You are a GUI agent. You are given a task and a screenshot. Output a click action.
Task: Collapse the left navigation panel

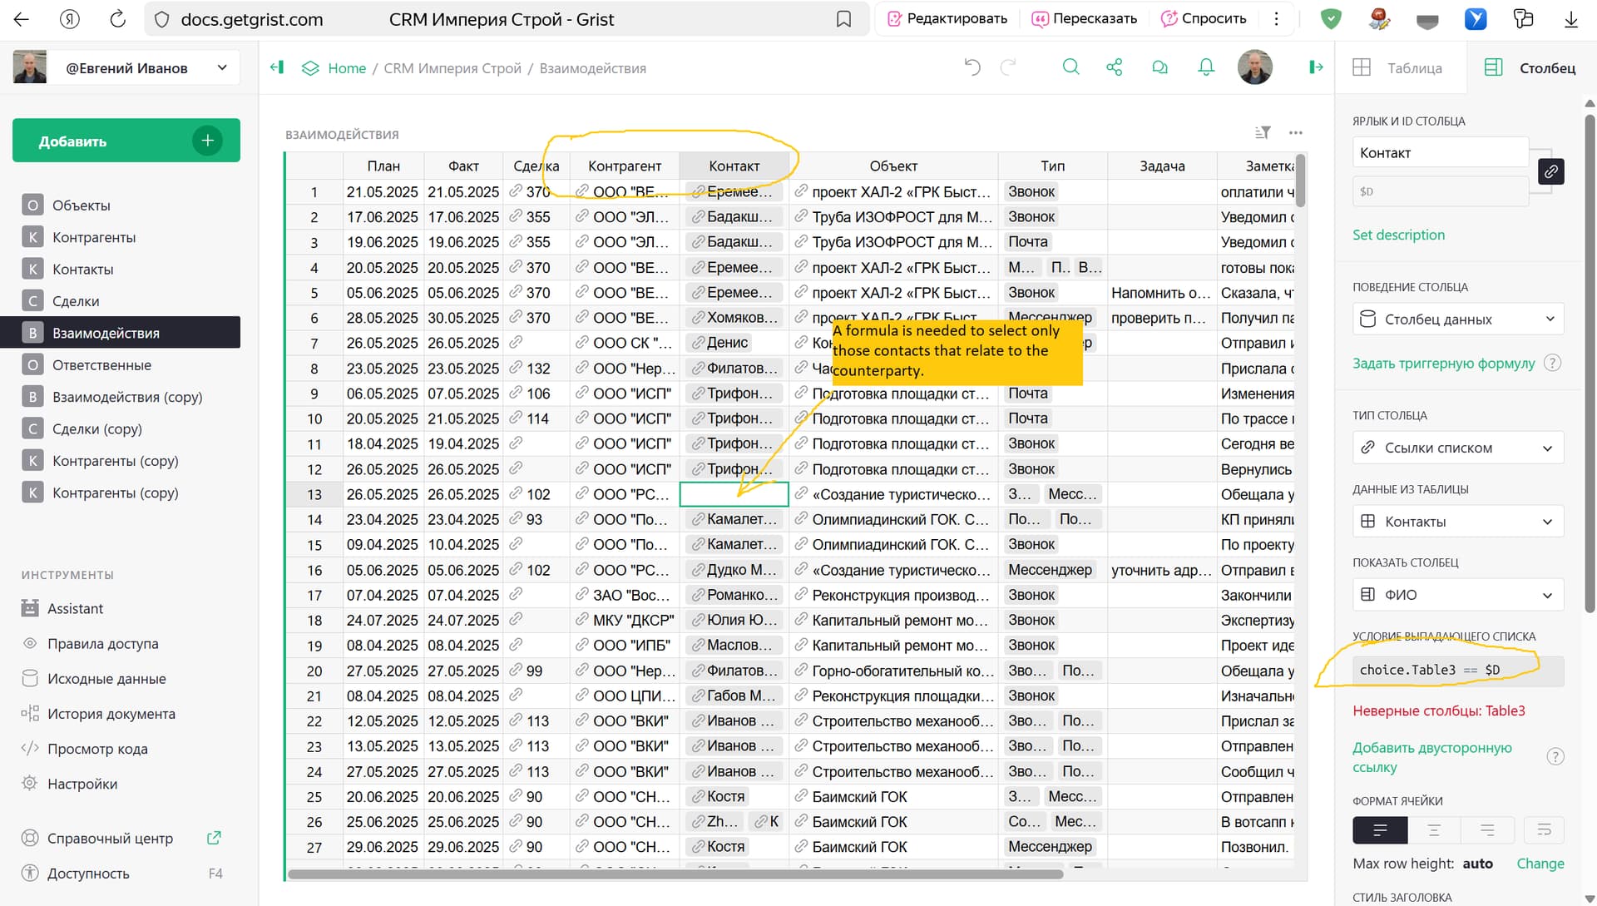pyautogui.click(x=277, y=67)
